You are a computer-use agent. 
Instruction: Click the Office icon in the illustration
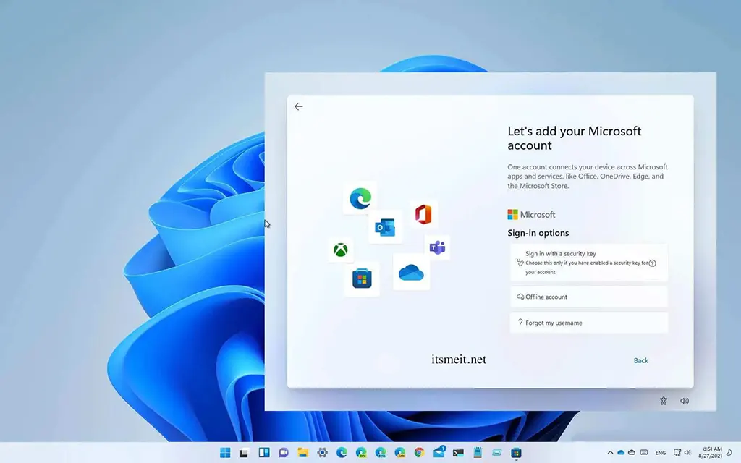click(423, 213)
